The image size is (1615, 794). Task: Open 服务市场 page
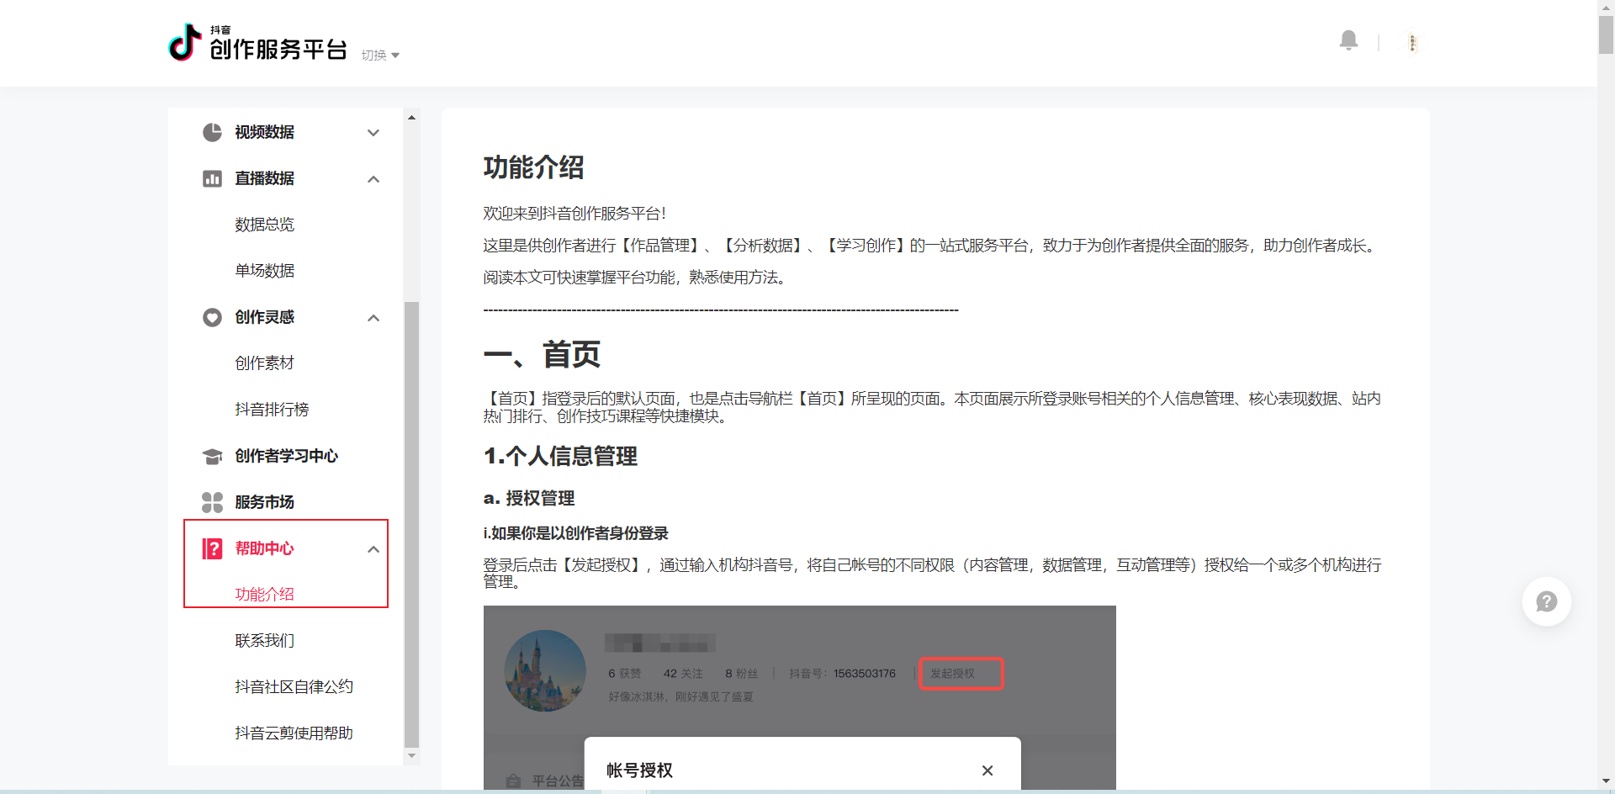pos(264,502)
